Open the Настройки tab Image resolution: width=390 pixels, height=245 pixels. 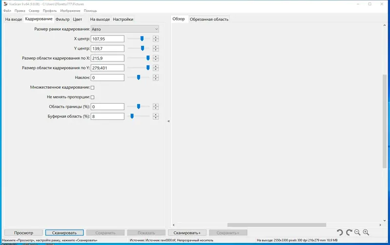coord(123,19)
